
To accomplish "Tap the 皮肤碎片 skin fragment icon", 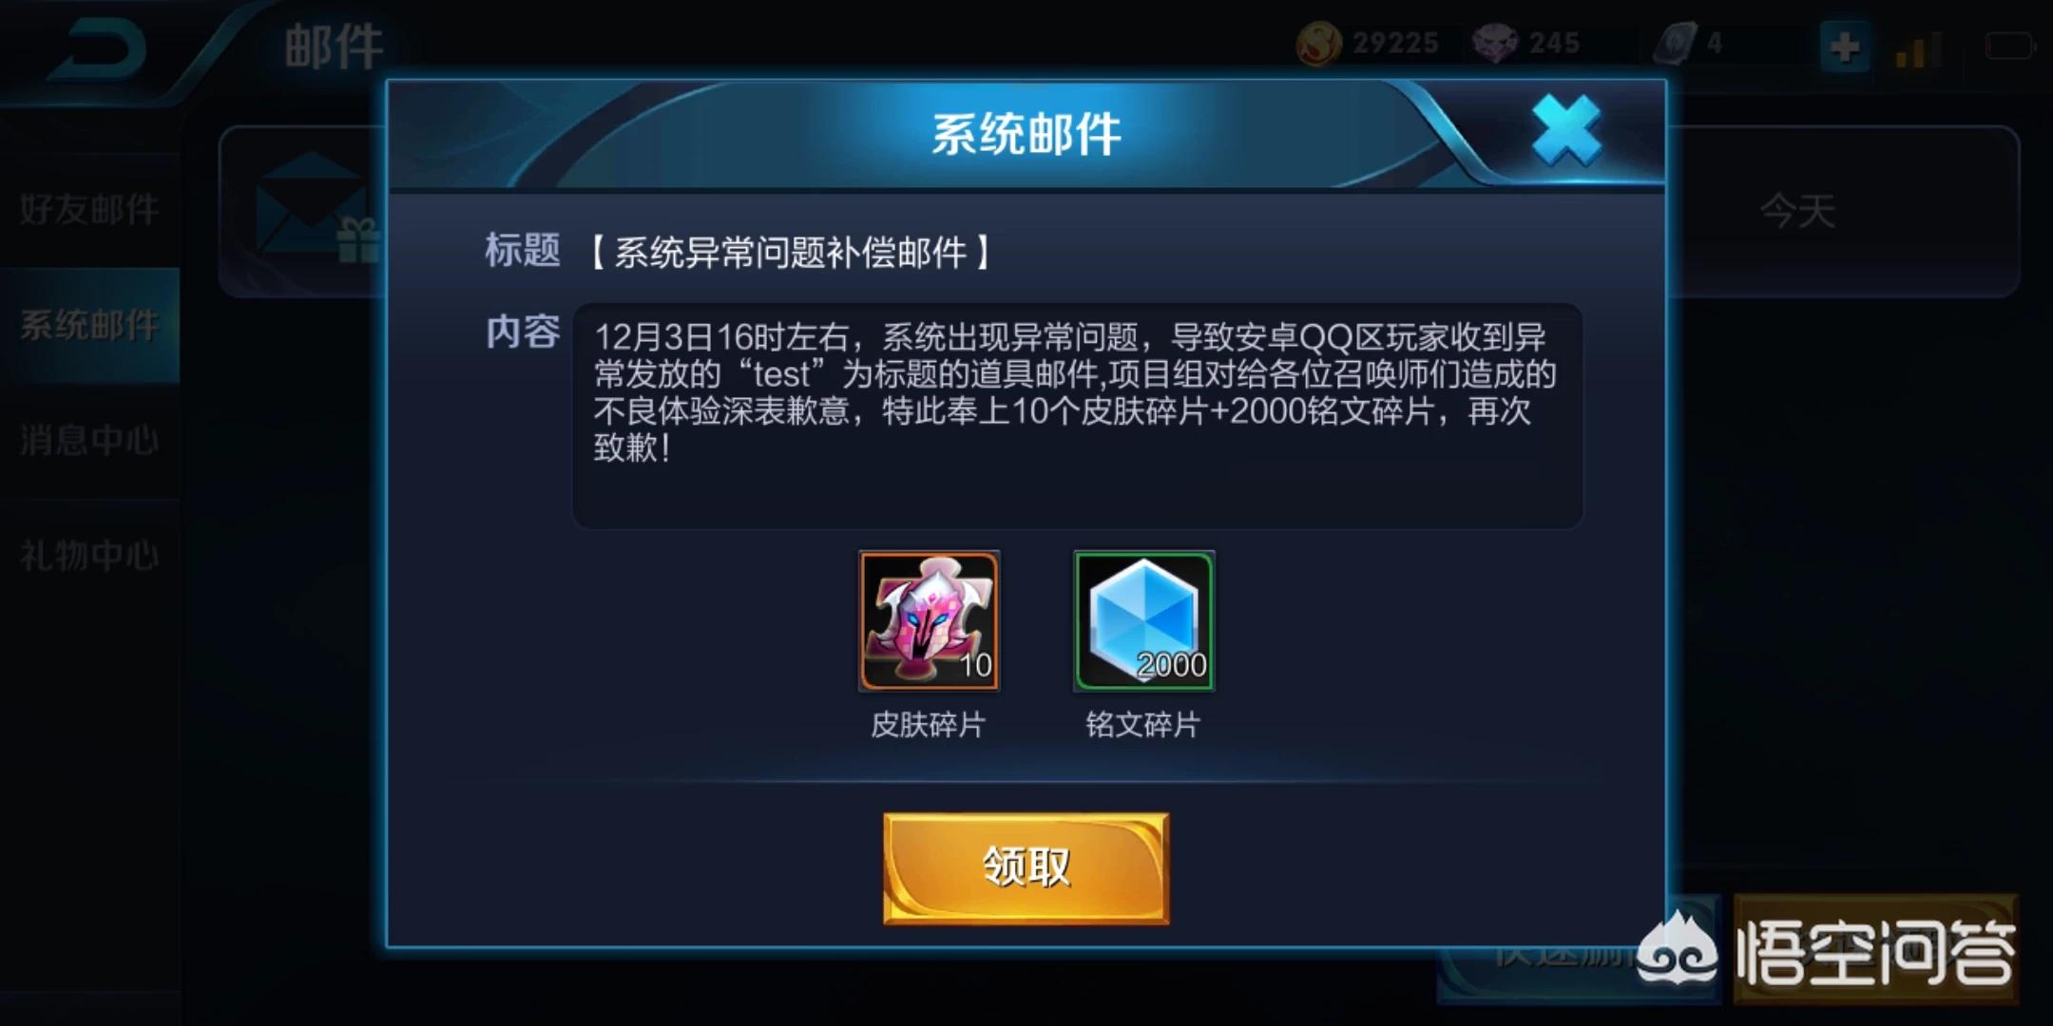I will 929,621.
